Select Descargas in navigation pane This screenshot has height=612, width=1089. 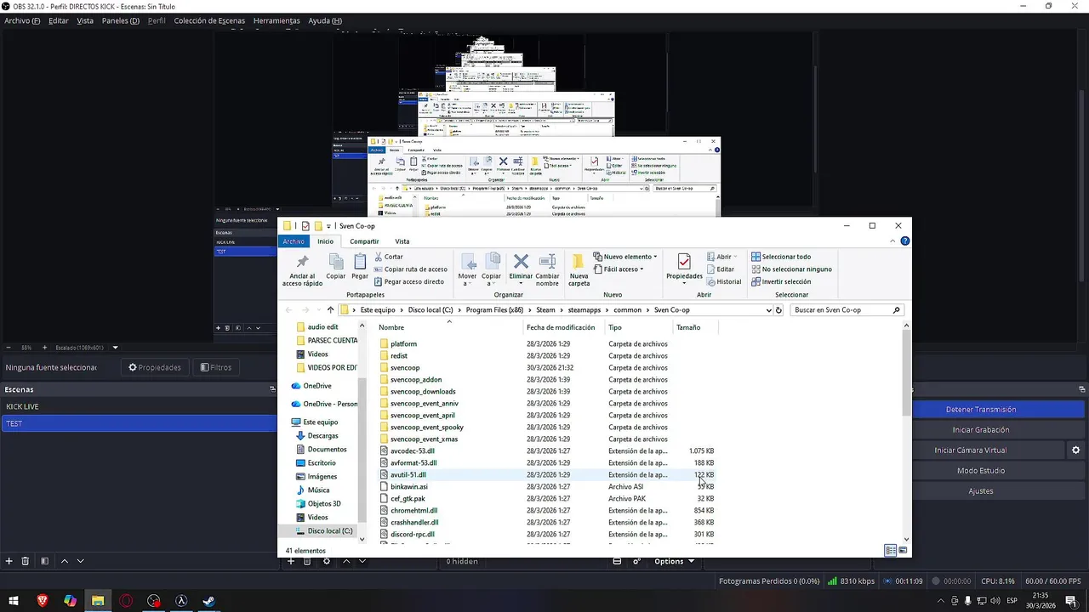[322, 436]
